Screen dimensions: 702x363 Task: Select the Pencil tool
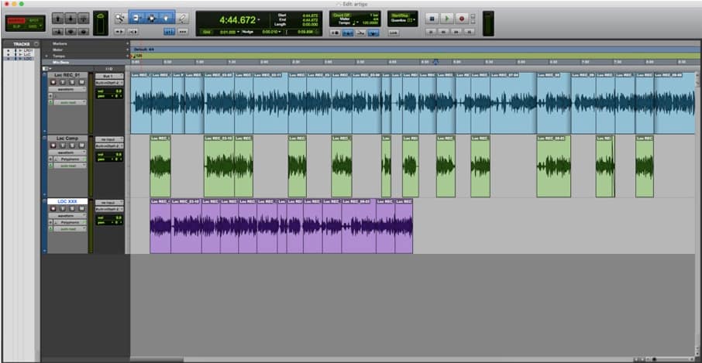pos(183,17)
